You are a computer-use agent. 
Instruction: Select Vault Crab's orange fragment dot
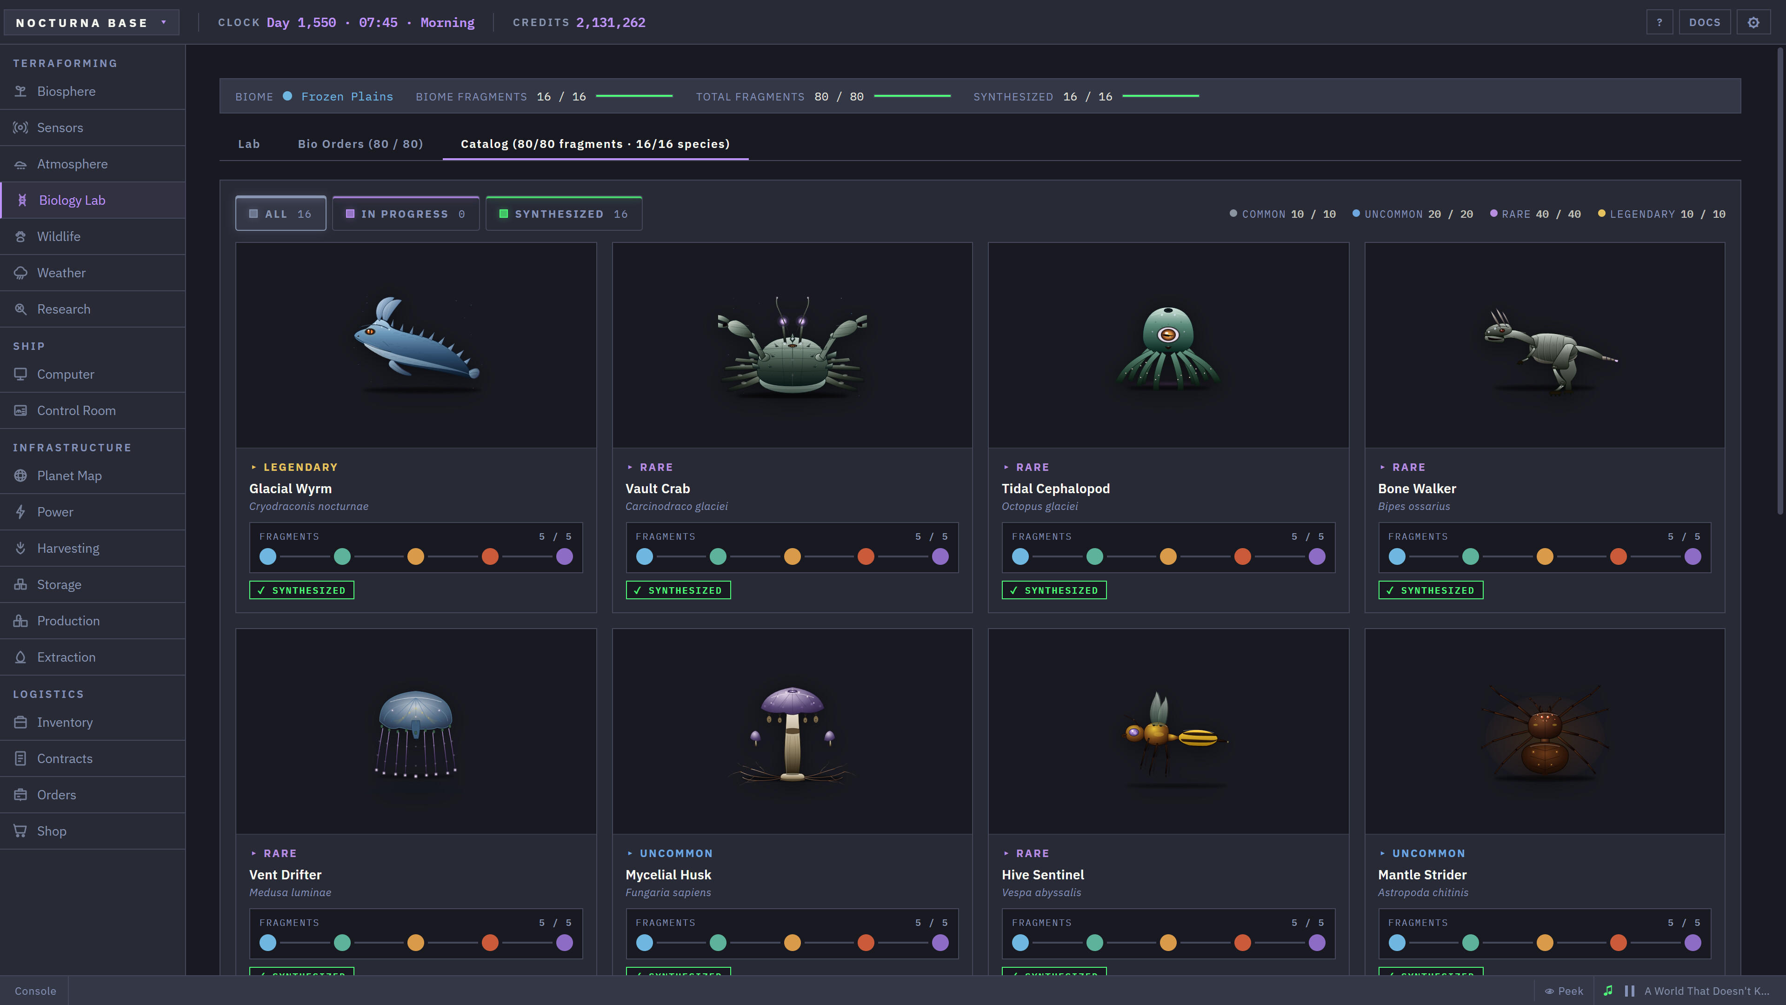coord(792,556)
